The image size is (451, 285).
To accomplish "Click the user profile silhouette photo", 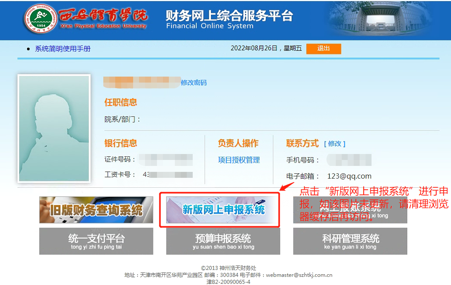I will (x=54, y=128).
